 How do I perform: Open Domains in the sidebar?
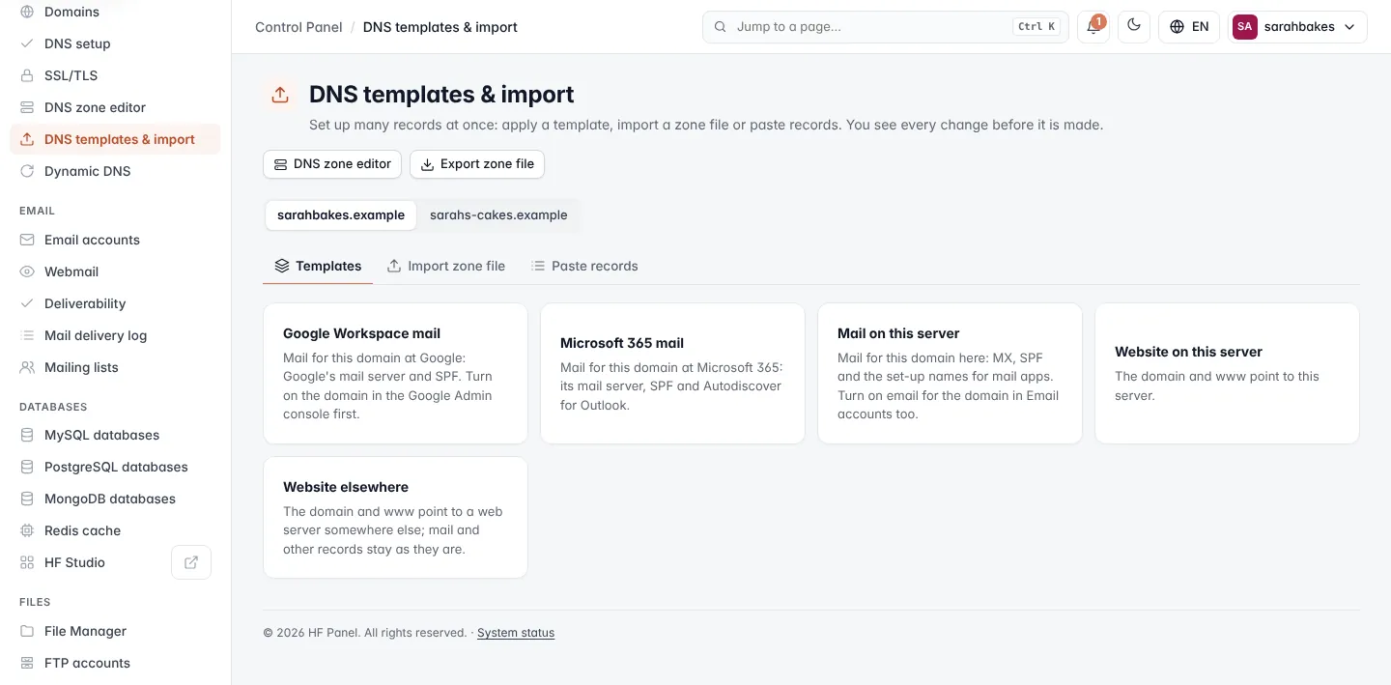pos(115,12)
